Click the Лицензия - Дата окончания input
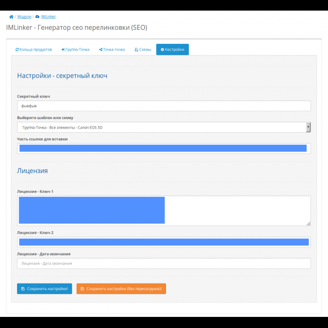This screenshot has height=328, width=328. (163, 263)
